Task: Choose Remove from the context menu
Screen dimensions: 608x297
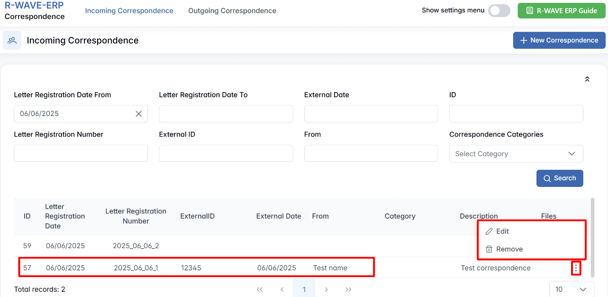Action: pyautogui.click(x=509, y=249)
